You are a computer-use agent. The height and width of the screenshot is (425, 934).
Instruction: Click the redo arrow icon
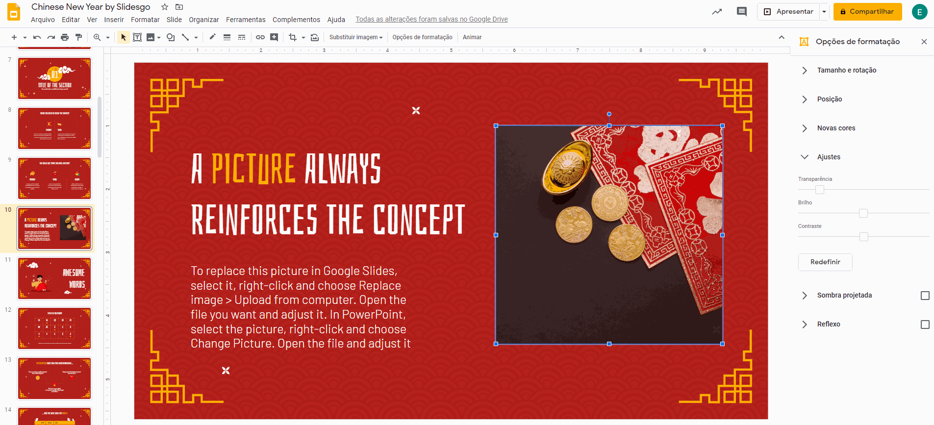point(51,37)
